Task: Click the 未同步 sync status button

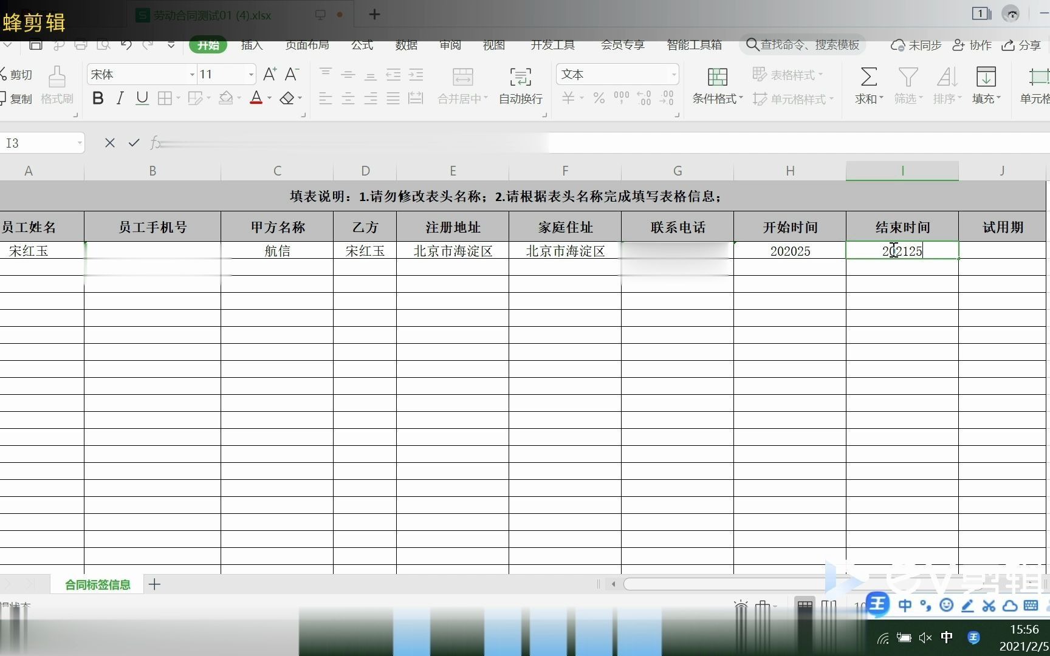Action: [x=916, y=45]
